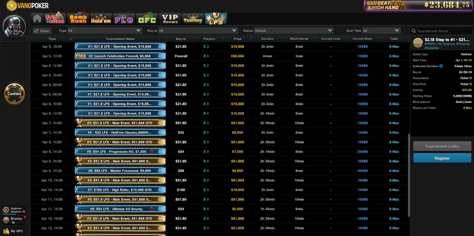This screenshot has width=474, height=236.
Task: Click the $188 buy-in cell
Action: [x=181, y=190]
